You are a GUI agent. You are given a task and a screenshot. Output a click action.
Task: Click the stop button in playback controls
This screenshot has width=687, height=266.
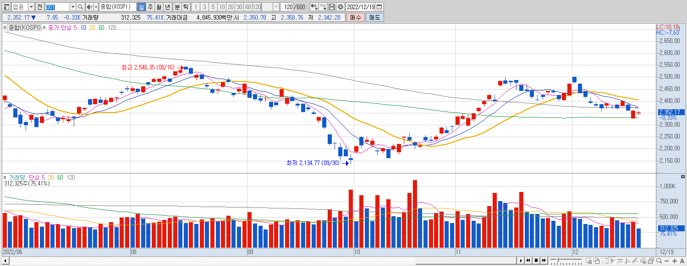(x=536, y=261)
